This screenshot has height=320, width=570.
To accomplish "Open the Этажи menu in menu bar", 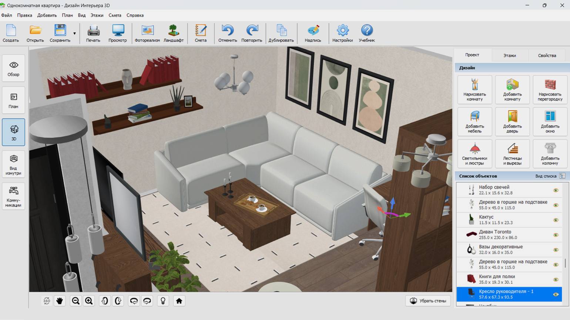I will coord(97,15).
